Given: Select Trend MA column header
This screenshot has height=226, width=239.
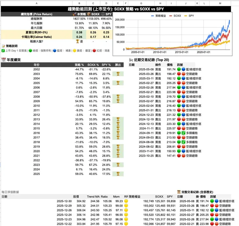Looking at the screenshot, I should [93, 197].
